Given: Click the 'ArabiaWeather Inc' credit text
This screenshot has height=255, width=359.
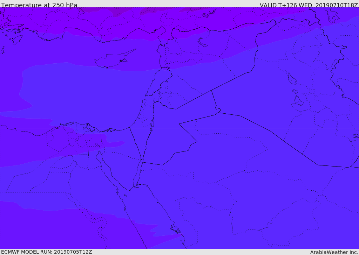Looking at the screenshot, I should click(x=334, y=252).
